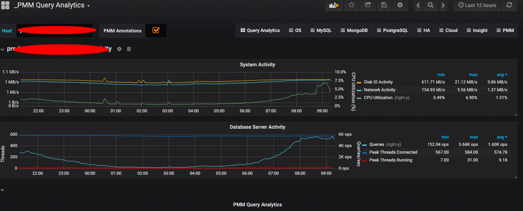Click the cyan Network Activity color swatch

[x=359, y=90]
